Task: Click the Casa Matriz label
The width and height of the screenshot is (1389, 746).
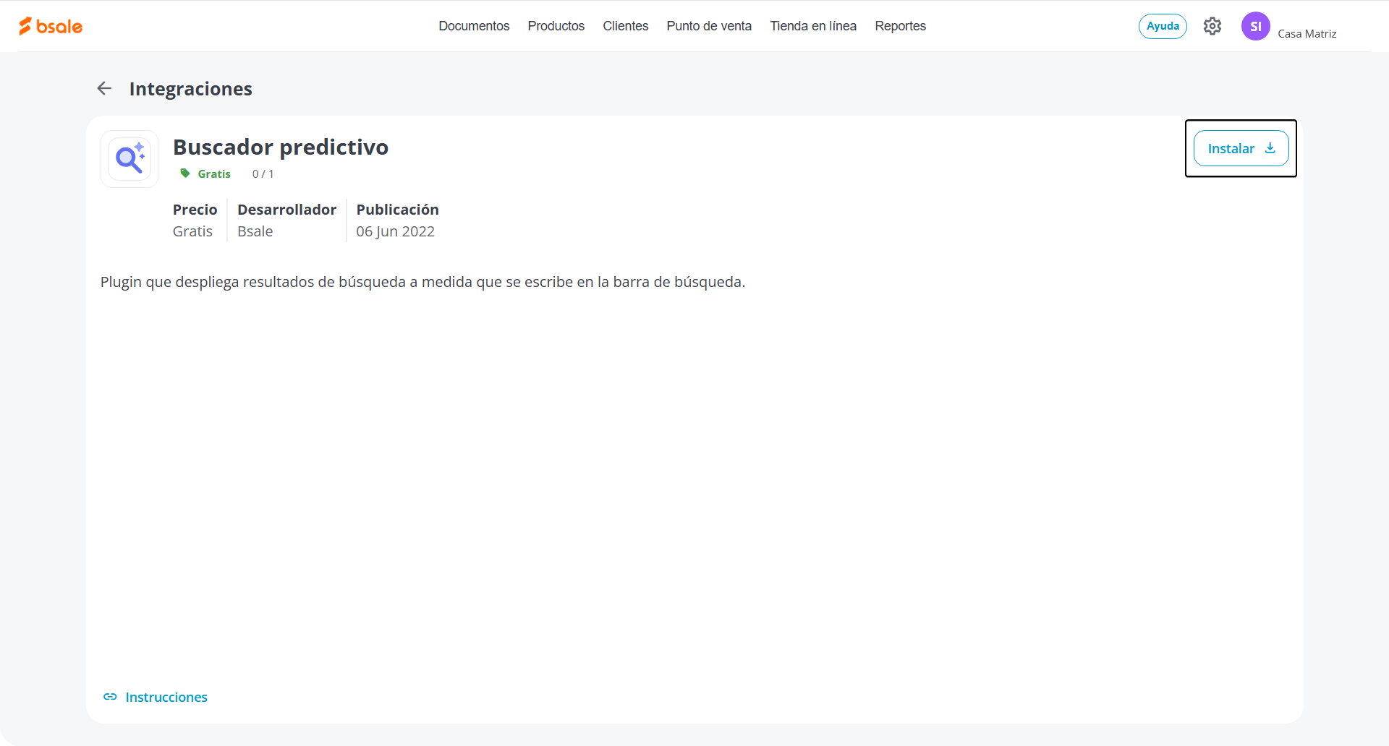Action: tap(1307, 33)
